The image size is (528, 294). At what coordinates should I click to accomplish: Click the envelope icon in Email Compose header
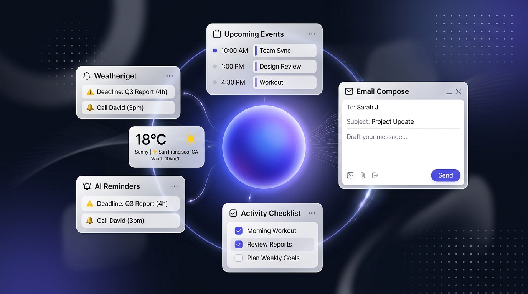349,91
